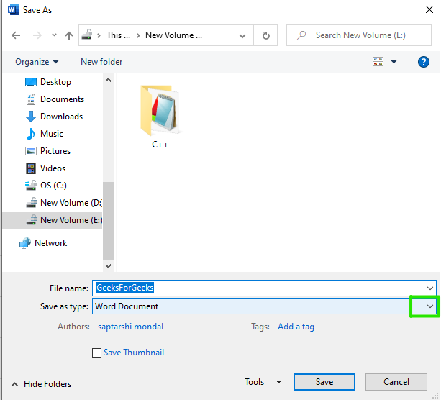Open more view options dropdown arrow

click(394, 62)
